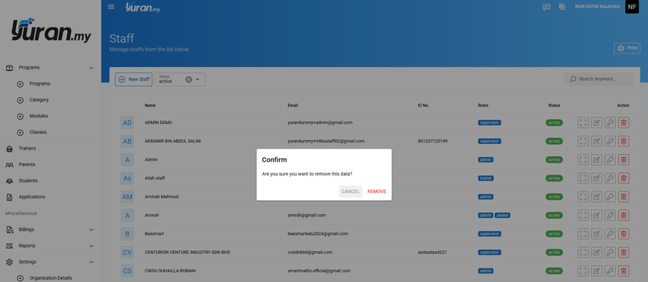Clear the active status filter
The height and width of the screenshot is (282, 648).
pyautogui.click(x=188, y=79)
